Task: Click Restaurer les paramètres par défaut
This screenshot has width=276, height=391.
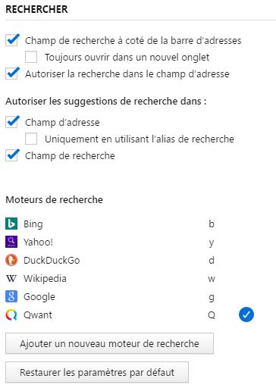Action: tap(97, 372)
